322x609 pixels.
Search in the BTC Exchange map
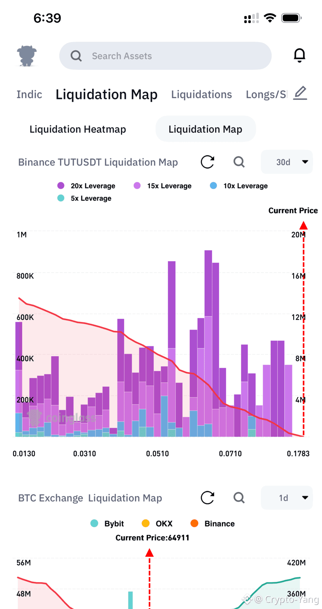click(x=239, y=498)
